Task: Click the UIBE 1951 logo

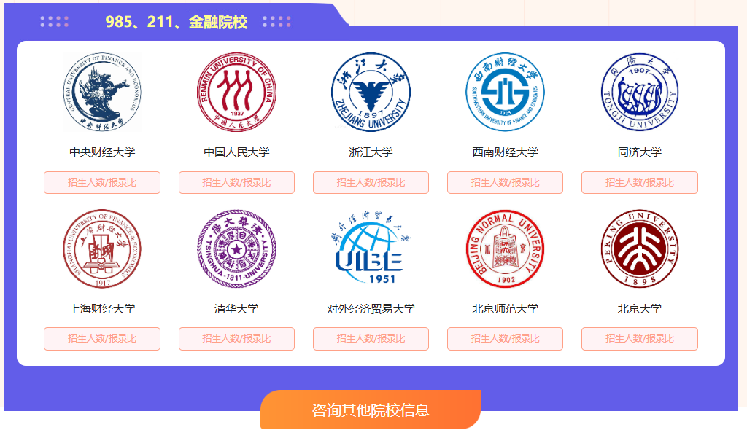Action: [371, 248]
